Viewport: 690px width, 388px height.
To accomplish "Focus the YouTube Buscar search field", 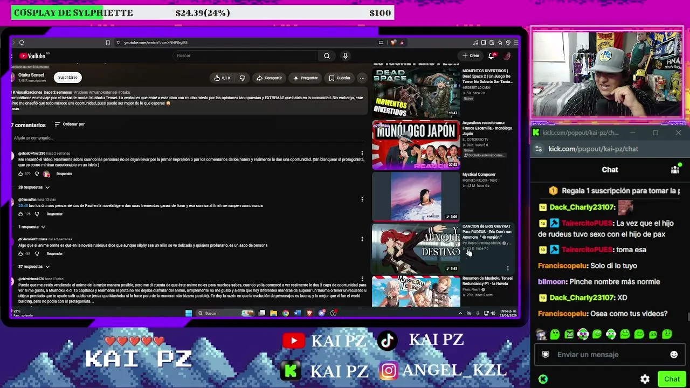I will point(245,56).
